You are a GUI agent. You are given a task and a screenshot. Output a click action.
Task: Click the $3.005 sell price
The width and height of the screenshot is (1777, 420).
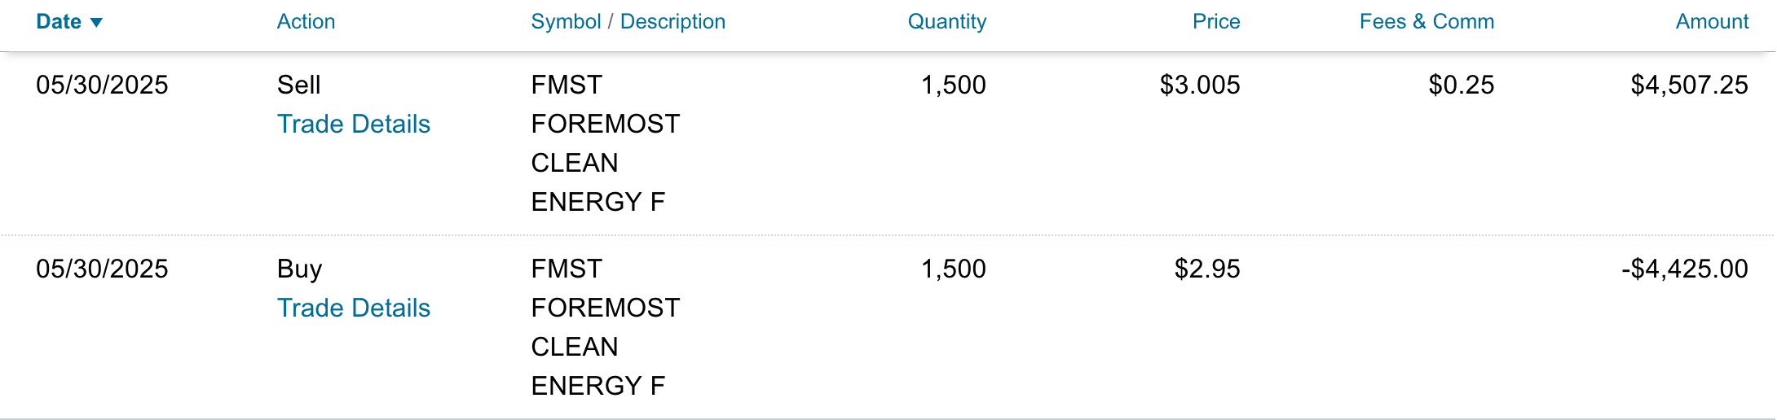[1200, 85]
